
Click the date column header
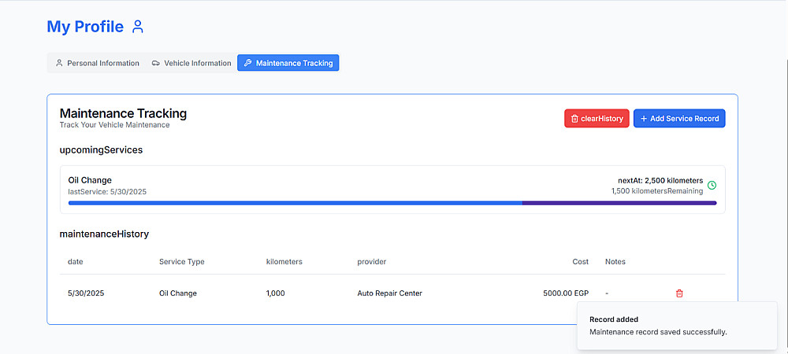click(x=76, y=261)
